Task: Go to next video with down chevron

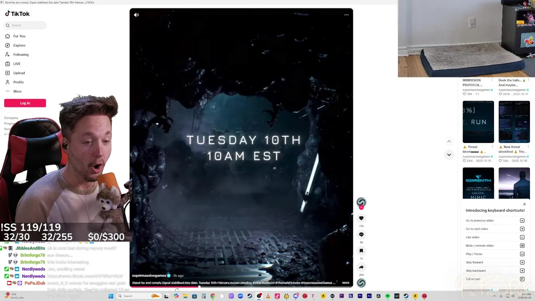Action: pyautogui.click(x=449, y=155)
